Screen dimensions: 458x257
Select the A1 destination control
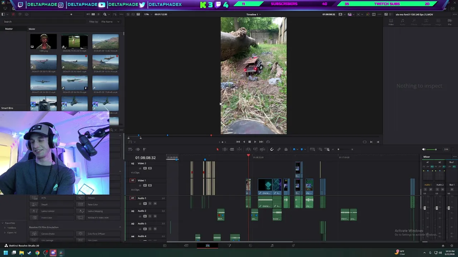tap(132, 198)
